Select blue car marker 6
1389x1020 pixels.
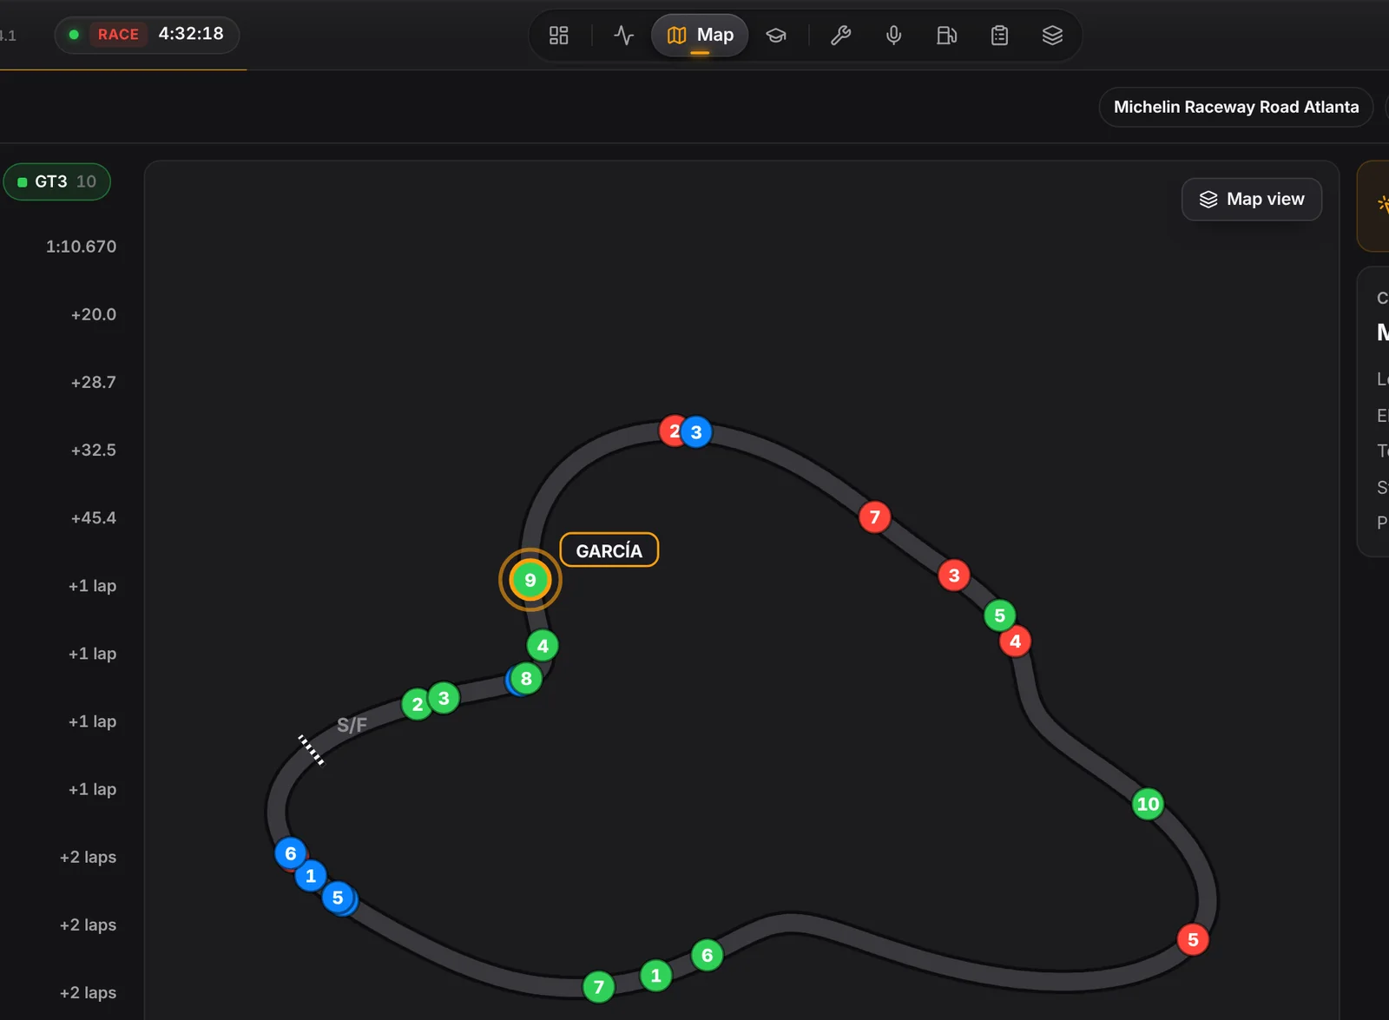point(290,853)
